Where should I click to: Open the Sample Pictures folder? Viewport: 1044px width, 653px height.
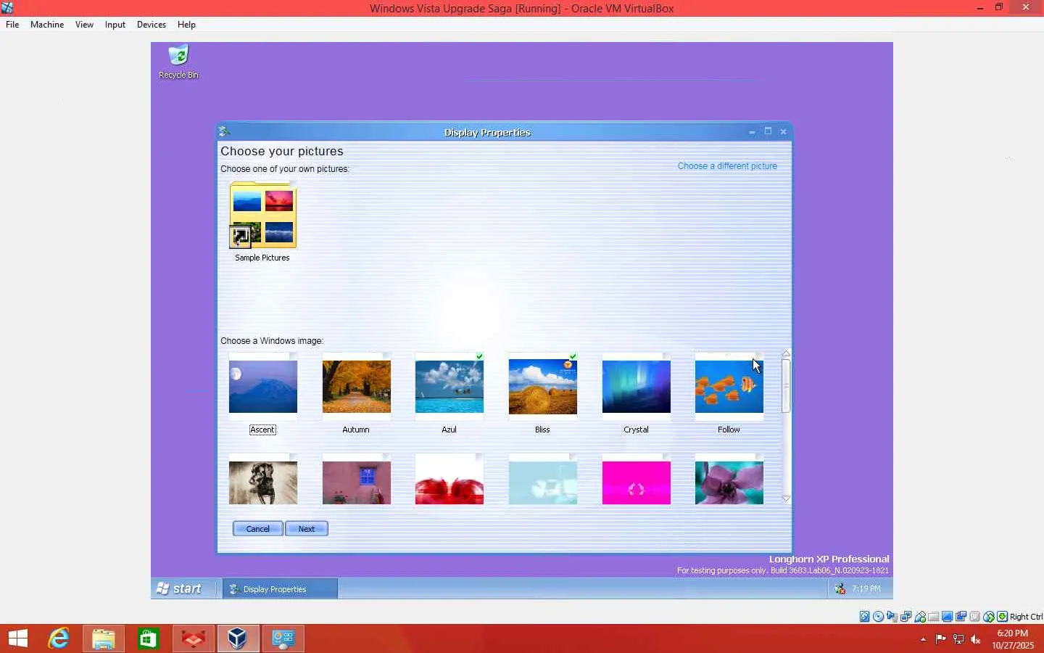click(262, 215)
